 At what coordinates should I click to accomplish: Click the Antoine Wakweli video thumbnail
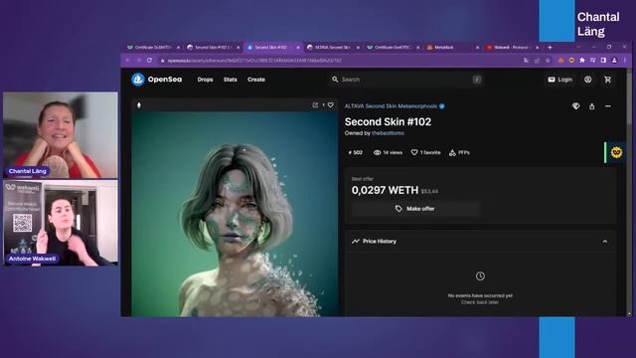tap(61, 223)
